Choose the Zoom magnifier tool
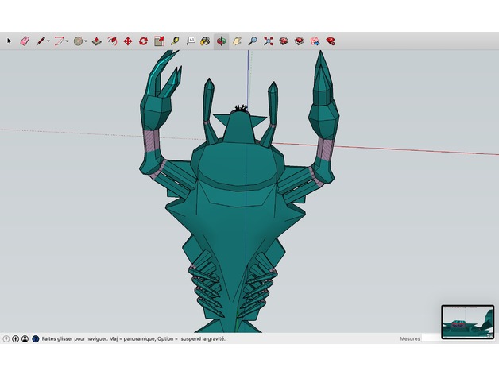The image size is (499, 375). pos(253,41)
